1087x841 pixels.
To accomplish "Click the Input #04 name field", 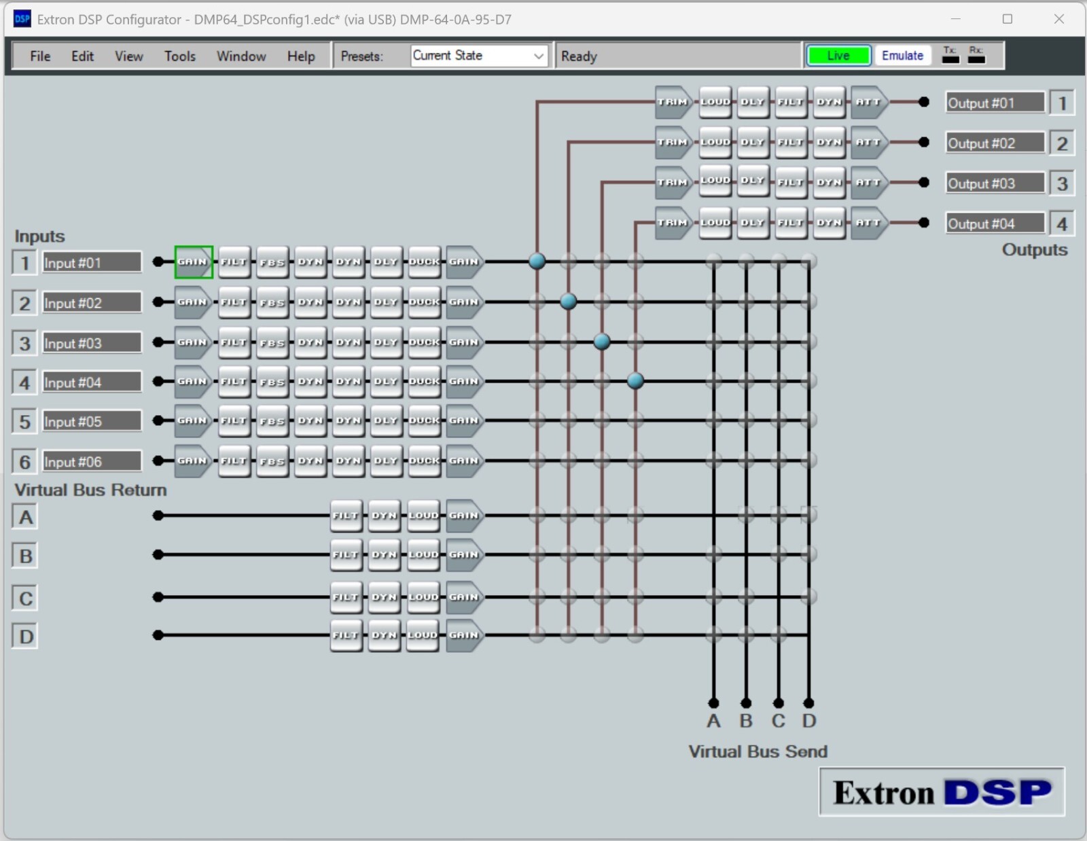I will pyautogui.click(x=92, y=382).
